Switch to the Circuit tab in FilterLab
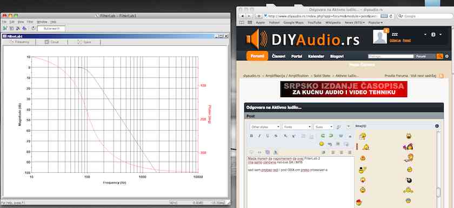 [52, 42]
